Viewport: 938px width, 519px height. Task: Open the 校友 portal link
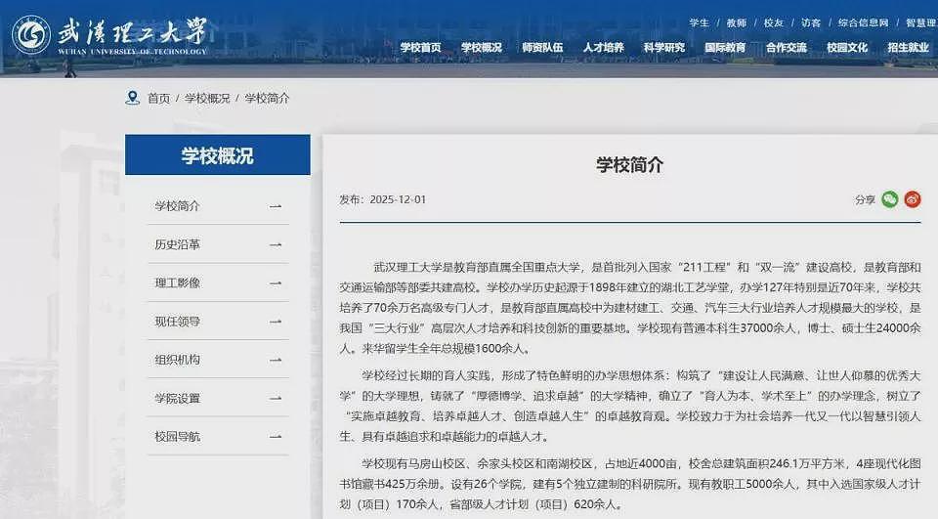[x=774, y=22]
